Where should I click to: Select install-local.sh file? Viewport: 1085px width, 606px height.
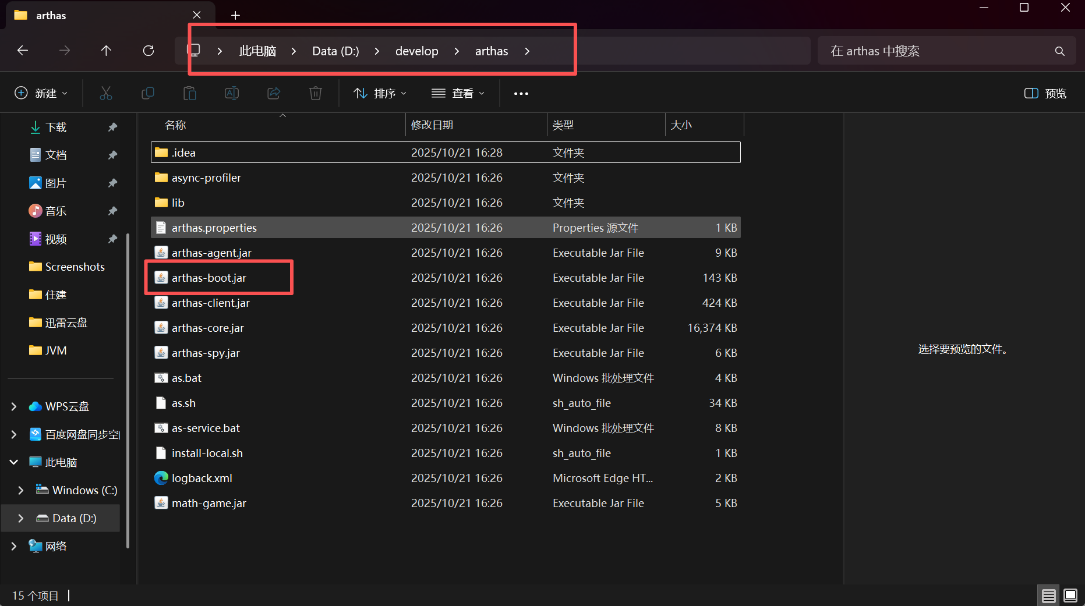(x=446, y=453)
